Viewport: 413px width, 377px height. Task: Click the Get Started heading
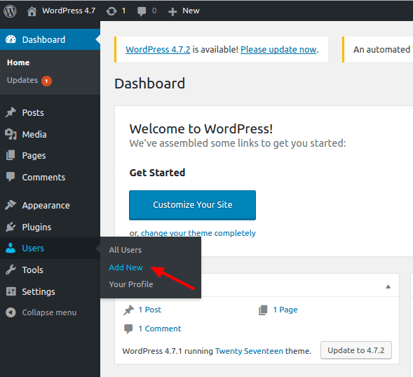[157, 173]
